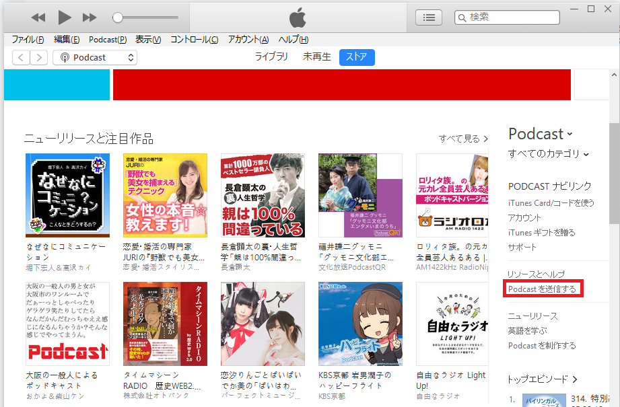Maximize the iTunes window

pos(591,9)
